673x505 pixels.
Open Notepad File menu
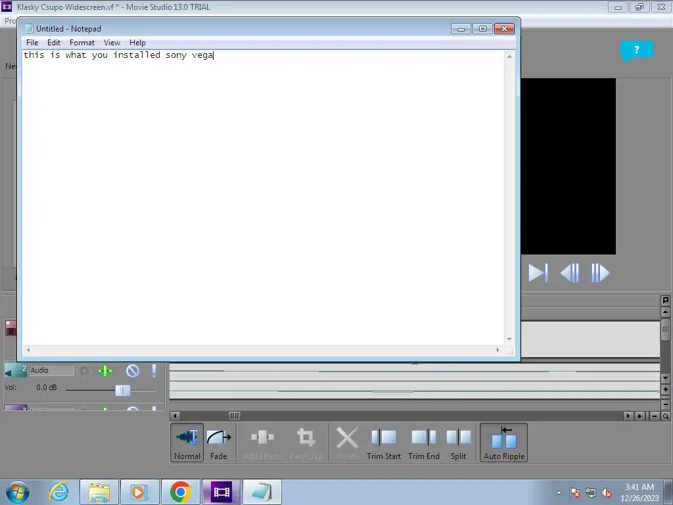[32, 43]
